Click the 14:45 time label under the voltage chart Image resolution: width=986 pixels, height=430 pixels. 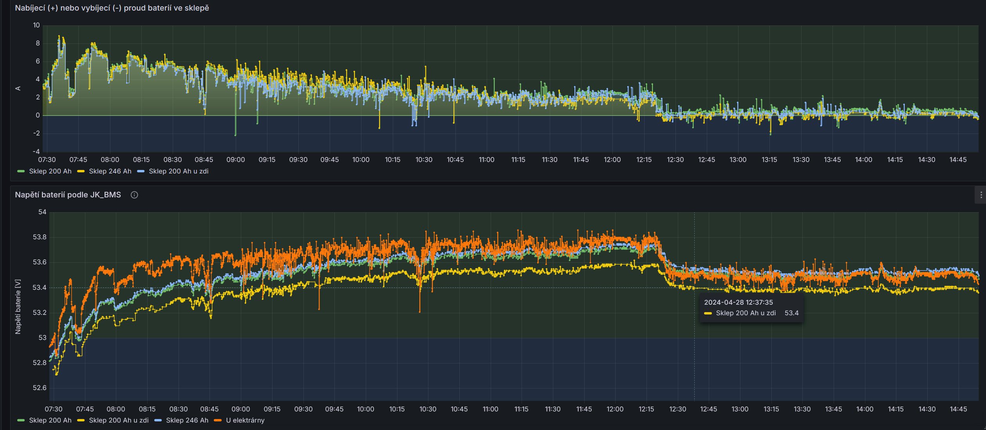[958, 409]
